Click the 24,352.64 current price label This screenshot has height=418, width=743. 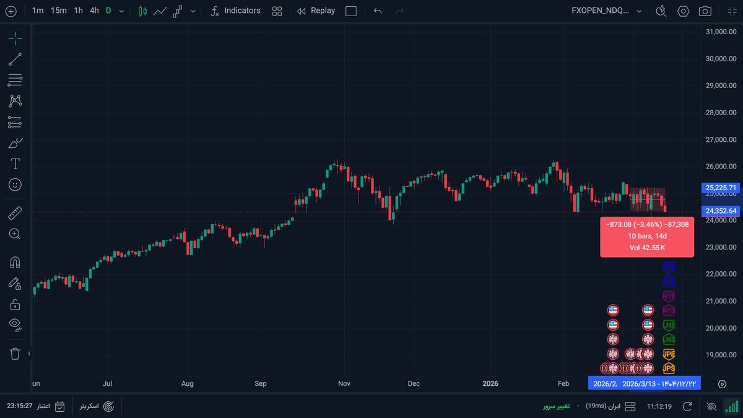point(721,211)
